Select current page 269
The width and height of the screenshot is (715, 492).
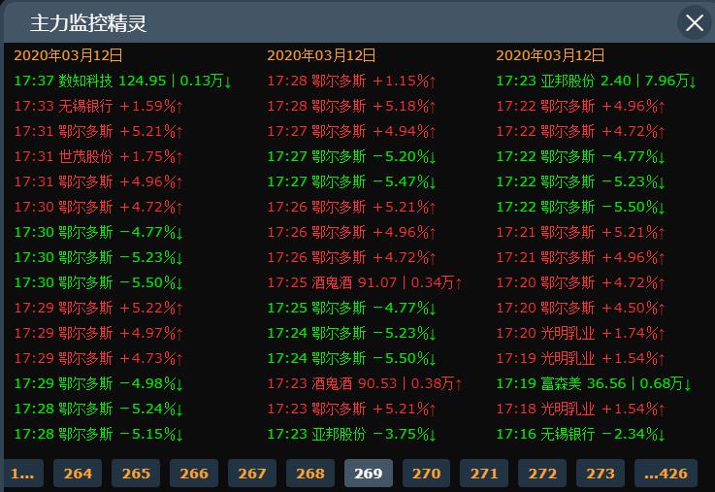pyautogui.click(x=369, y=474)
